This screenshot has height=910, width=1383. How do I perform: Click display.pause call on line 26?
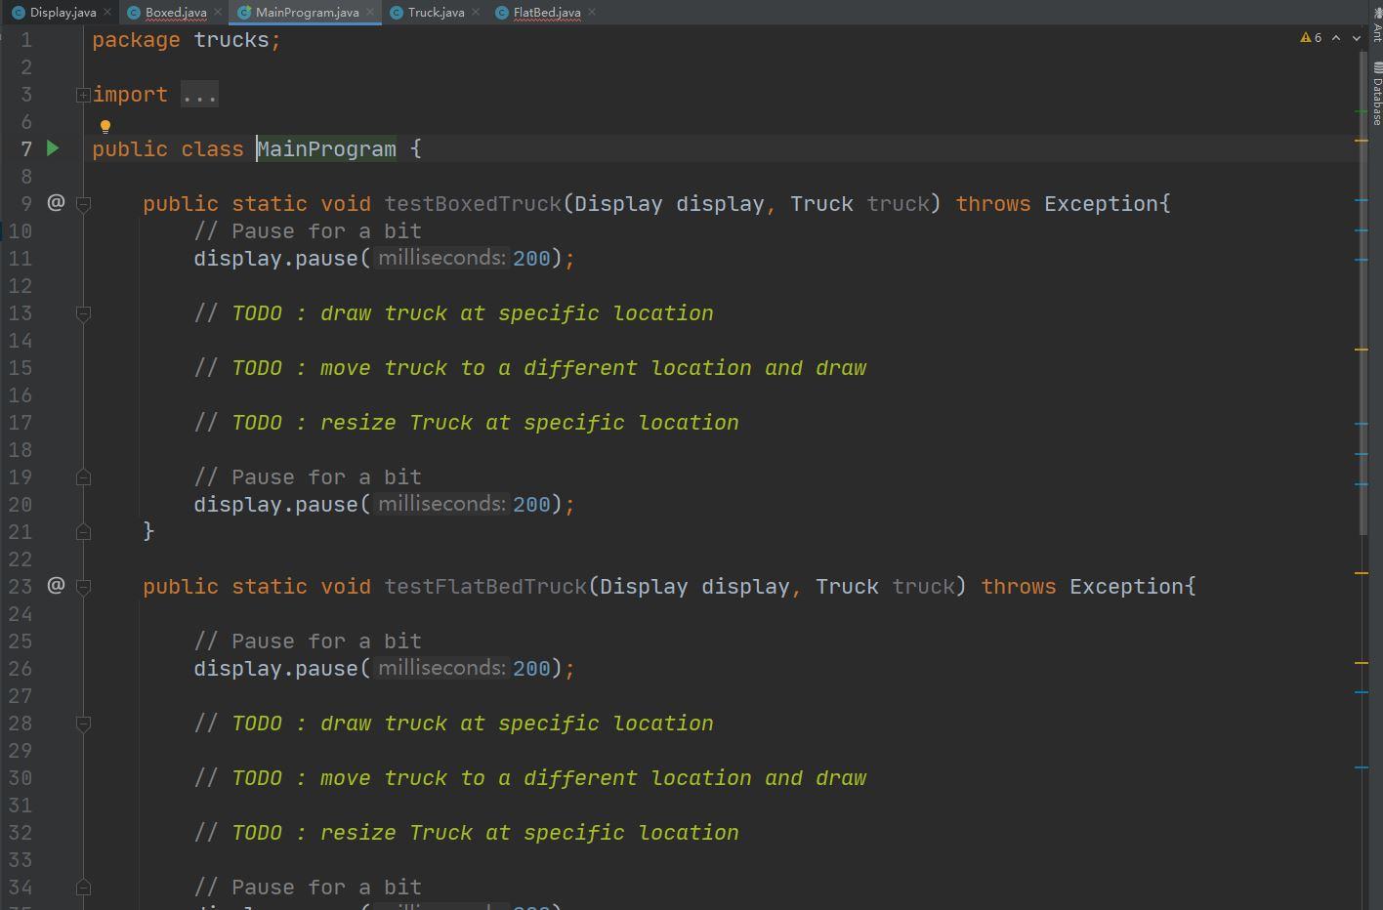coord(384,668)
